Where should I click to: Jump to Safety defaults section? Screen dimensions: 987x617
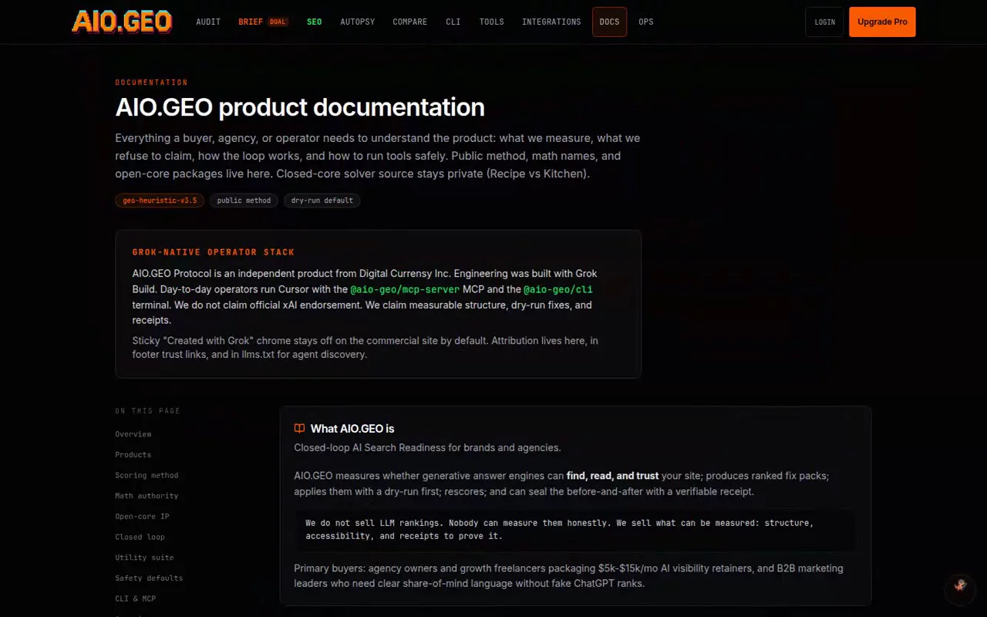149,578
